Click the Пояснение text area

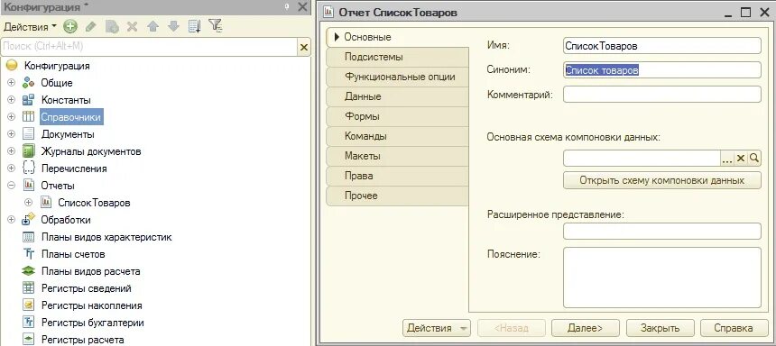(662, 278)
